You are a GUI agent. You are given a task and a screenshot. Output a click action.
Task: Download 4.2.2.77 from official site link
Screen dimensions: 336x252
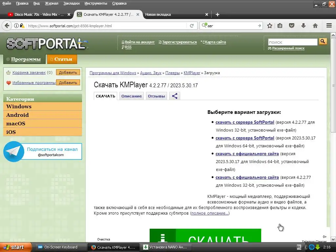(247, 178)
